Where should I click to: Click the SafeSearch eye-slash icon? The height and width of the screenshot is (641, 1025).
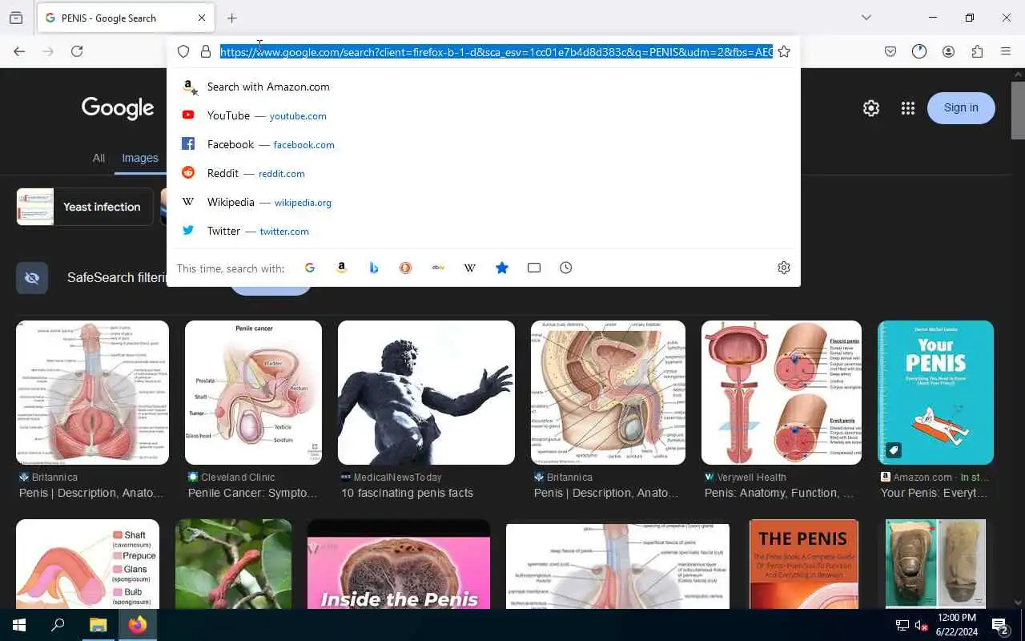coord(32,278)
